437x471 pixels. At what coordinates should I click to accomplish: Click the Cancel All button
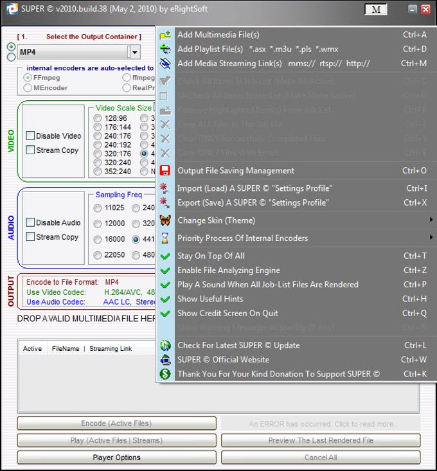pyautogui.click(x=321, y=458)
